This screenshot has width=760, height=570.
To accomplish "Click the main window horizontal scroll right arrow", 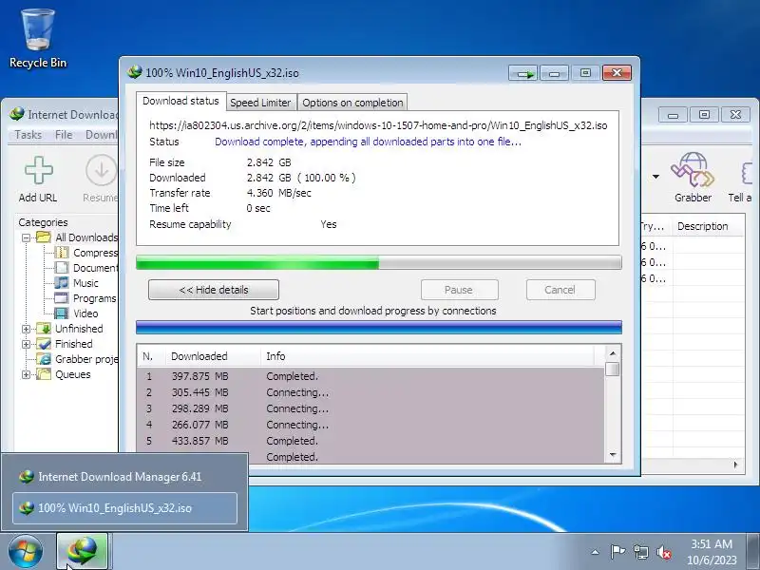I will click(735, 465).
